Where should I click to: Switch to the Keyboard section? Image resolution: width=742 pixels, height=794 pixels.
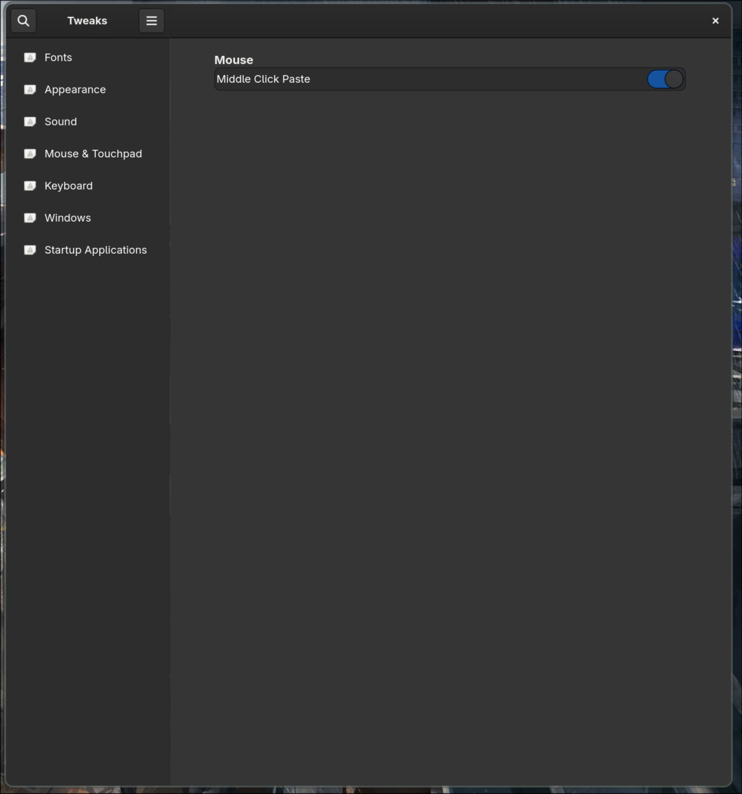click(68, 186)
